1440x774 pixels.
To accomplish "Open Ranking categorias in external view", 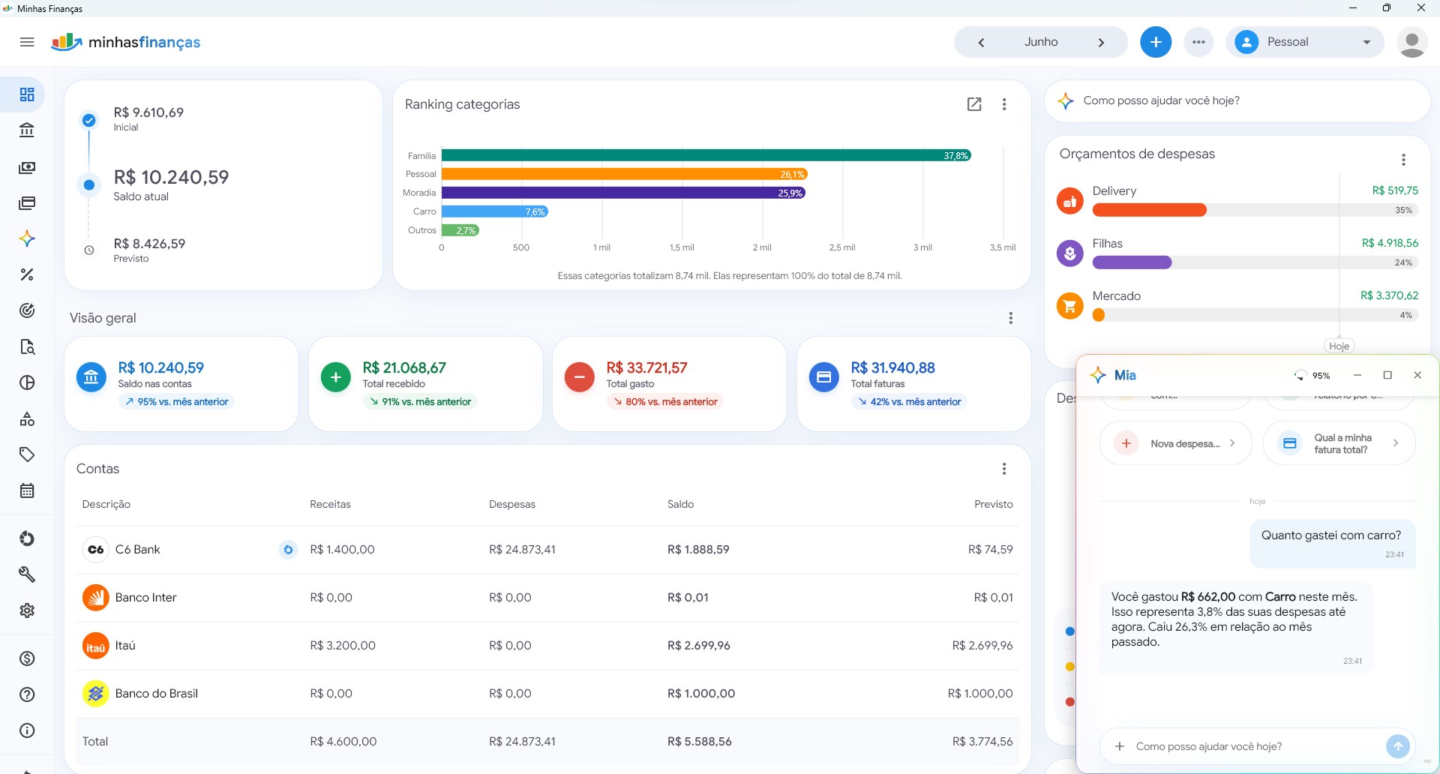I will point(974,104).
